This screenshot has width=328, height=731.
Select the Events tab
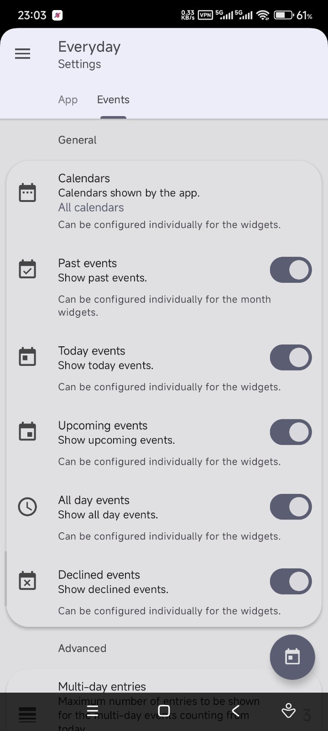(x=113, y=100)
